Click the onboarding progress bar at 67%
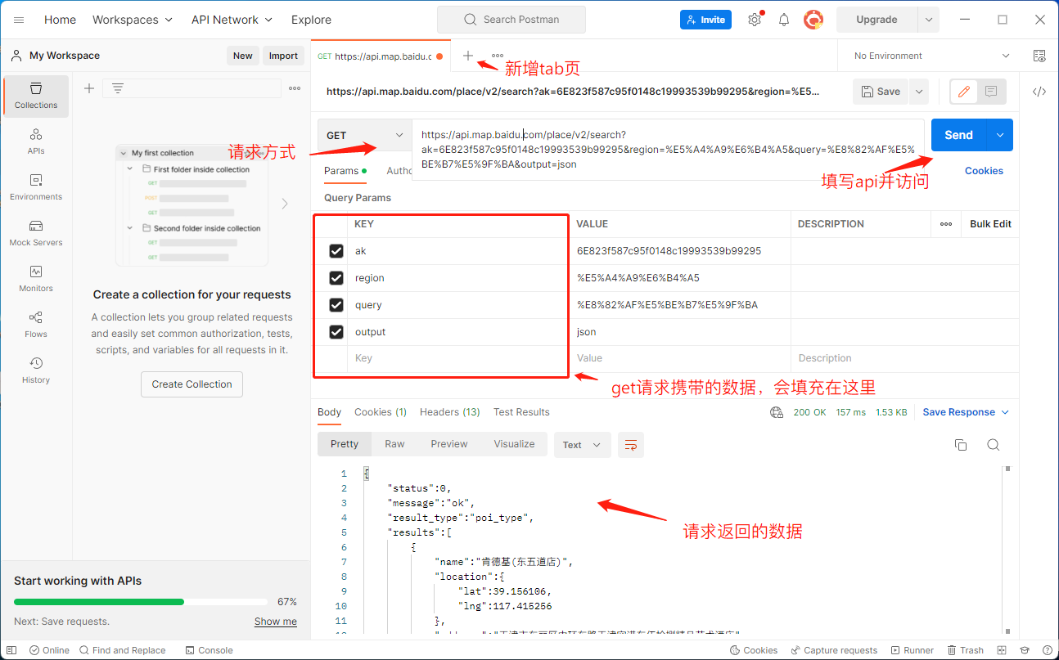 (x=142, y=602)
